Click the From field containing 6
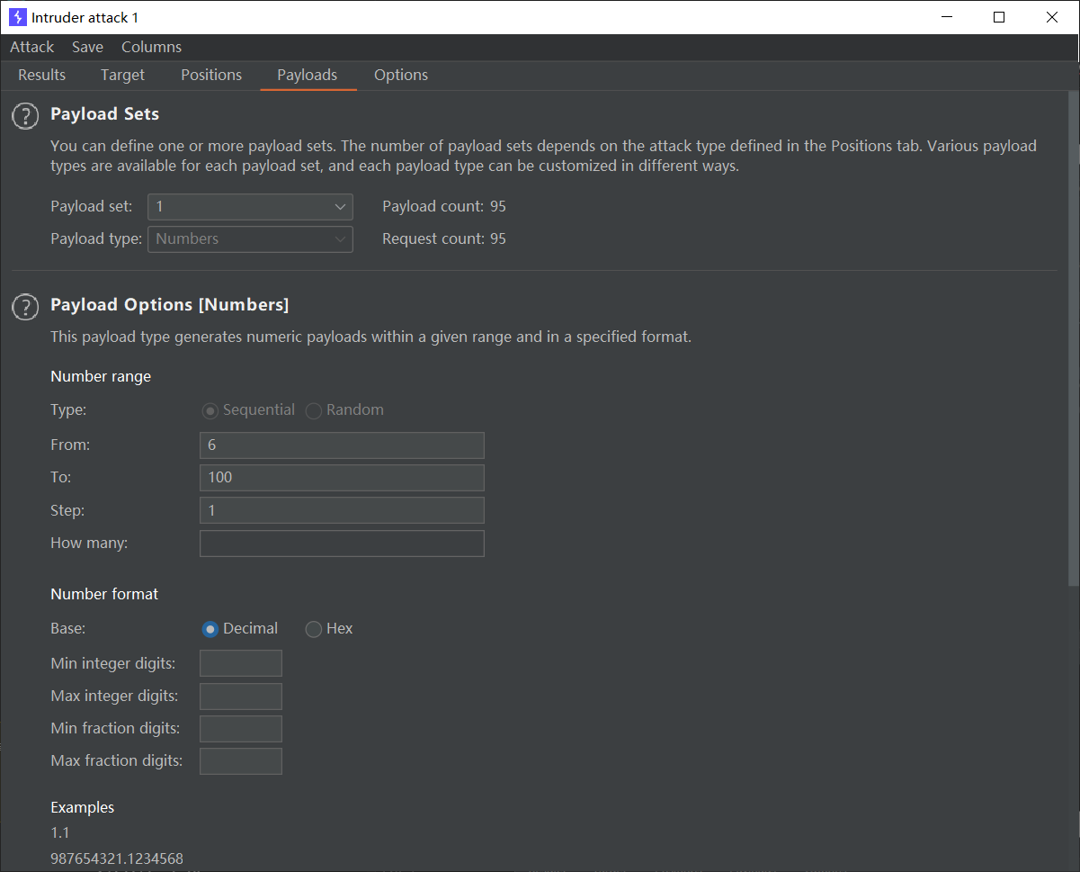The height and width of the screenshot is (872, 1080). pyautogui.click(x=342, y=445)
